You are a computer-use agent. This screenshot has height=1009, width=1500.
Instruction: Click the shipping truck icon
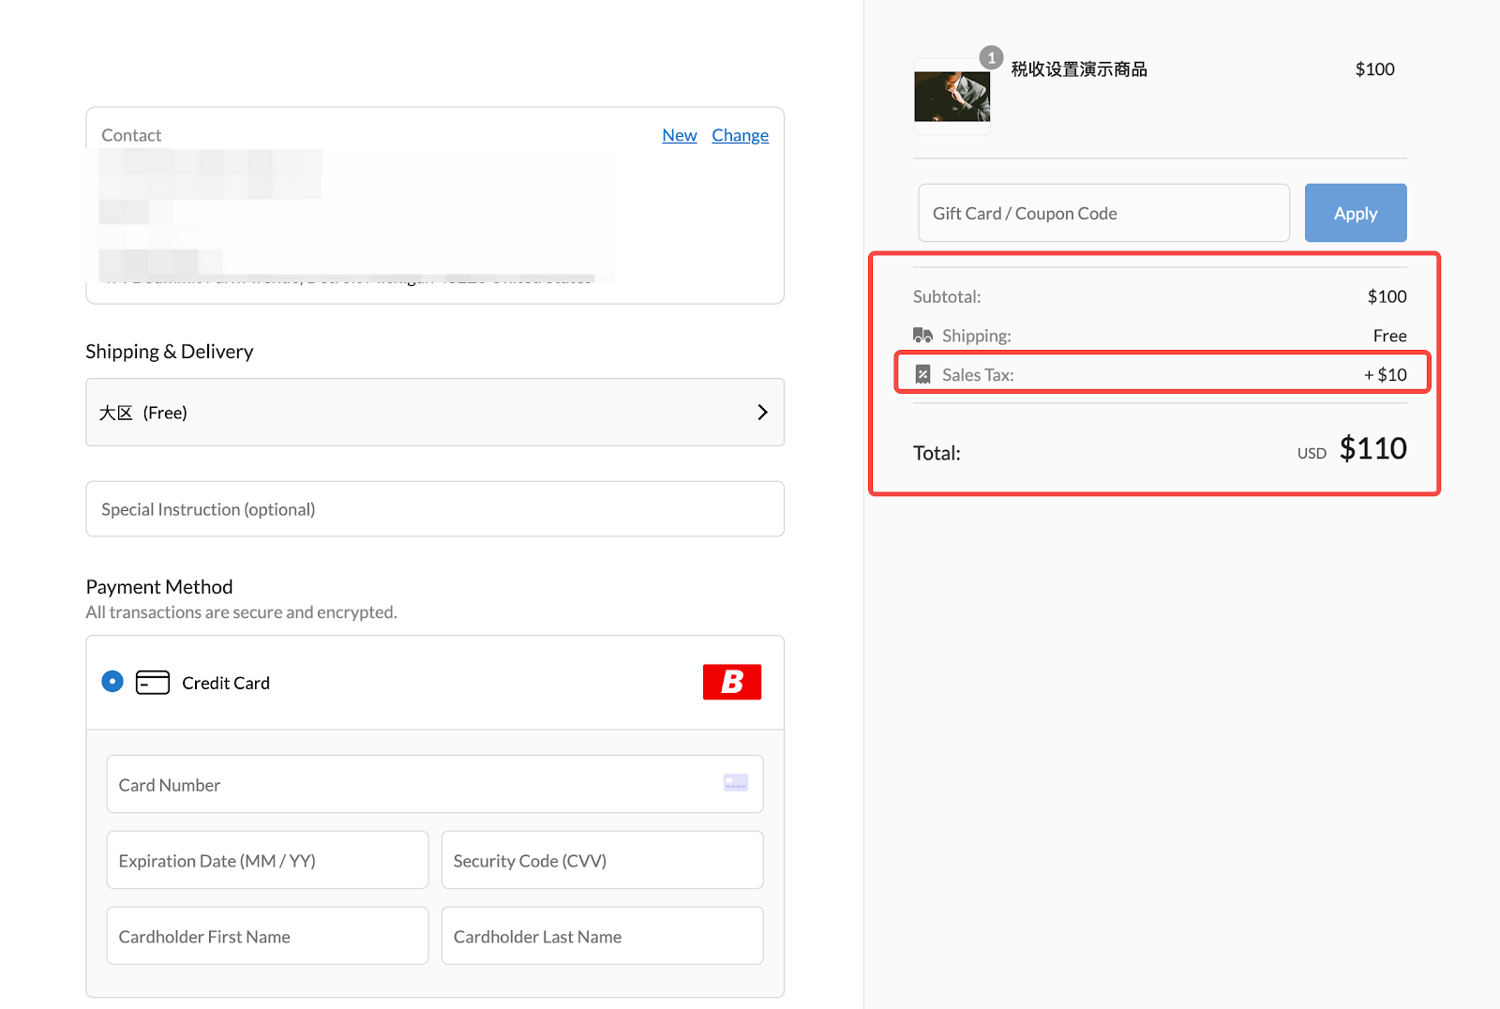click(922, 336)
